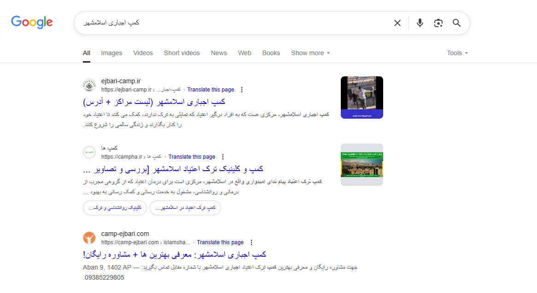Click the https://camp-ejbari.com URL breadcrumb
Image resolution: width=537 pixels, height=293 pixels.
(x=146, y=242)
